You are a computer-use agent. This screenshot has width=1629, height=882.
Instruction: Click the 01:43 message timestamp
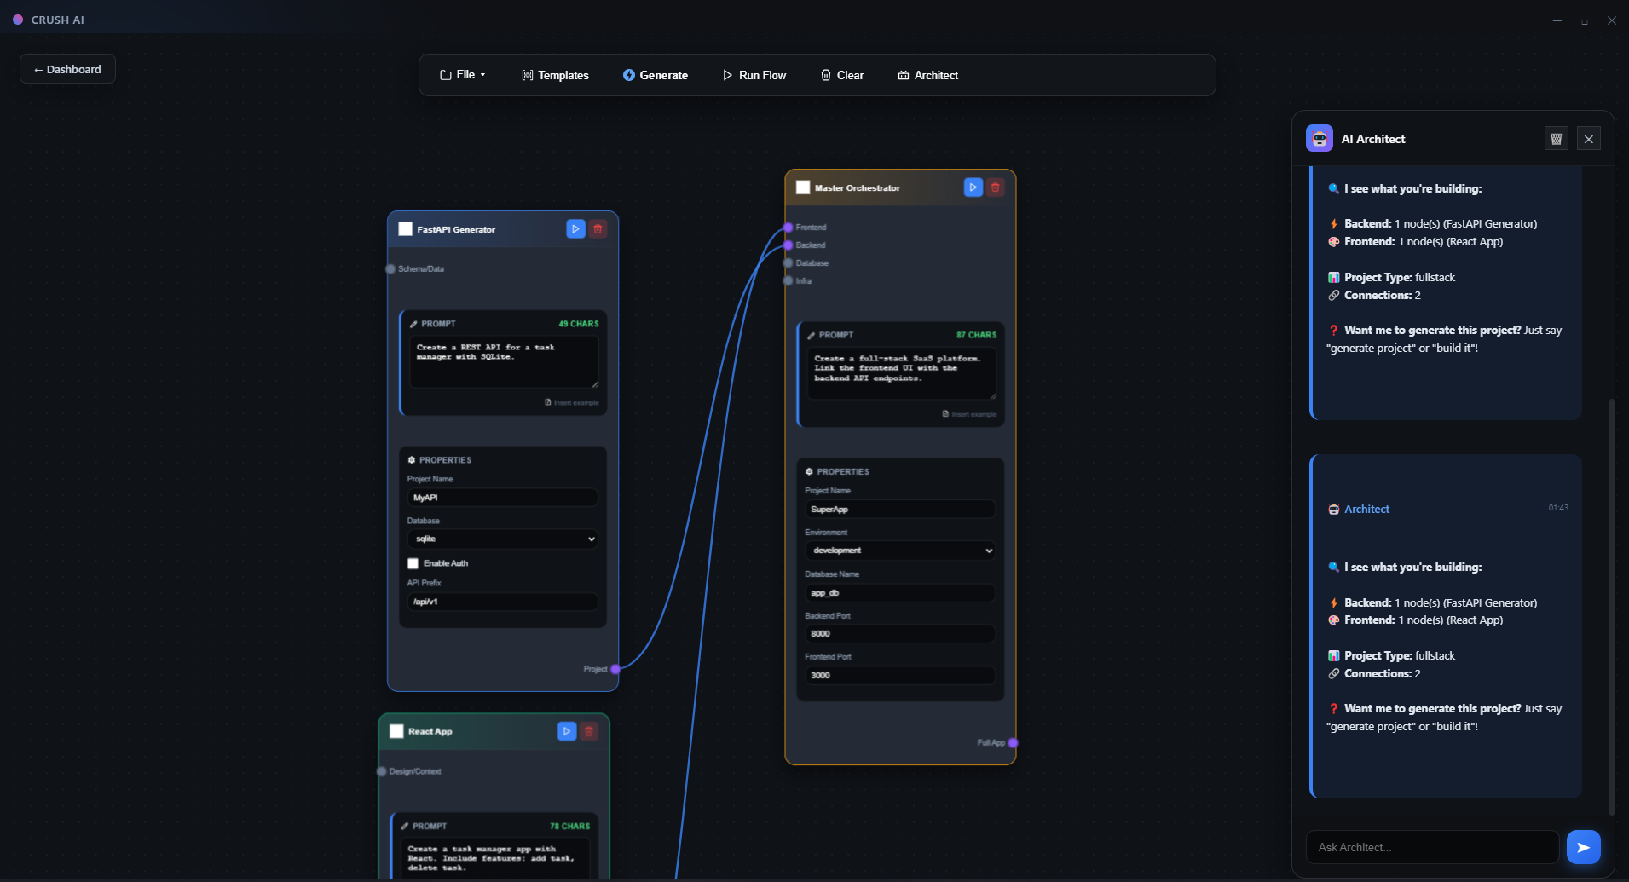point(1558,508)
